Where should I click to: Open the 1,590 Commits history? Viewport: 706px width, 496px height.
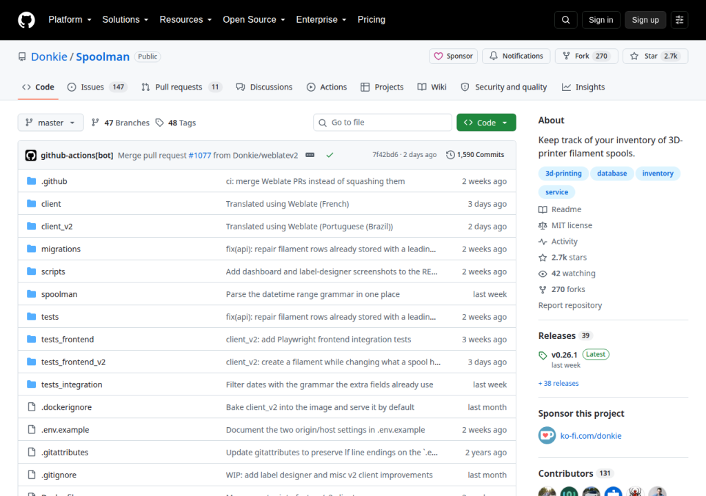pyautogui.click(x=475, y=155)
